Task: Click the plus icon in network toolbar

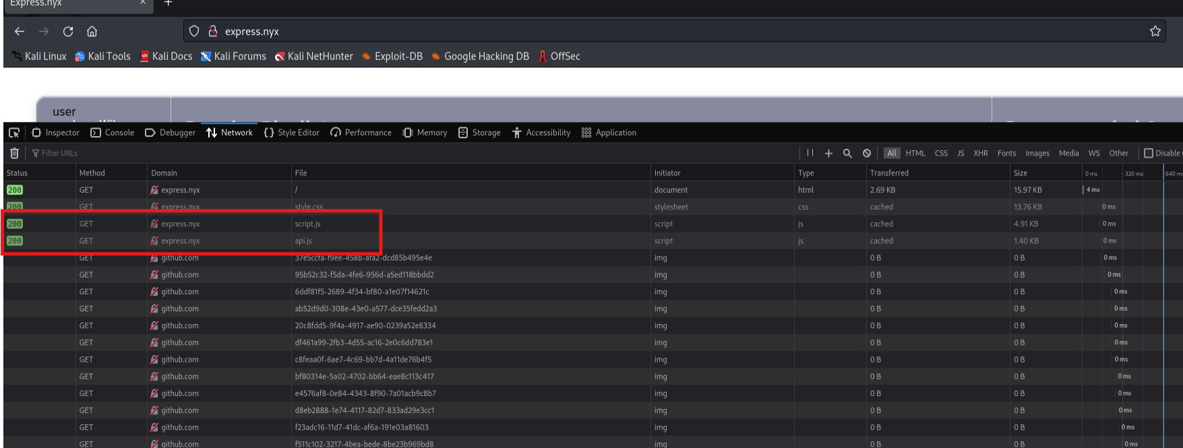Action: pyautogui.click(x=828, y=154)
